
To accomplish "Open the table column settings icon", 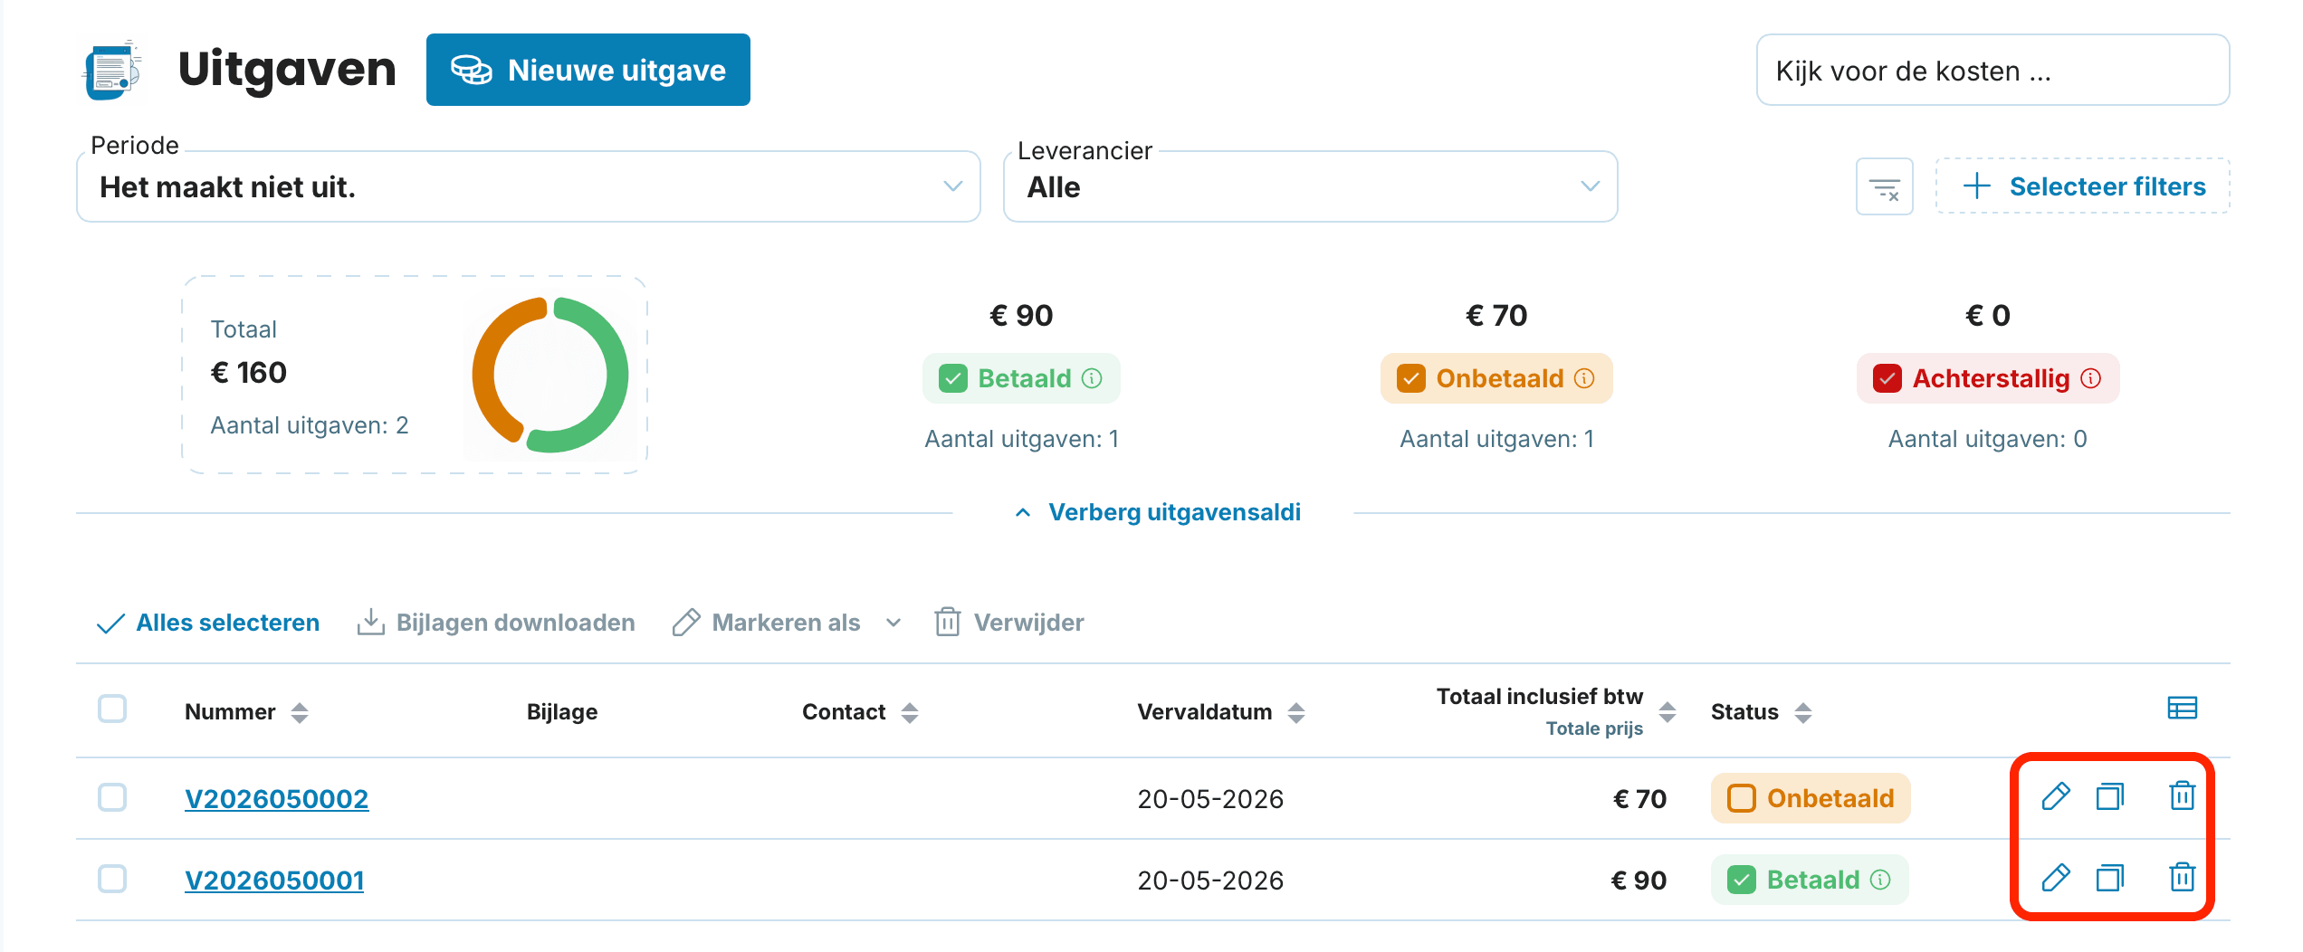I will [x=2183, y=708].
